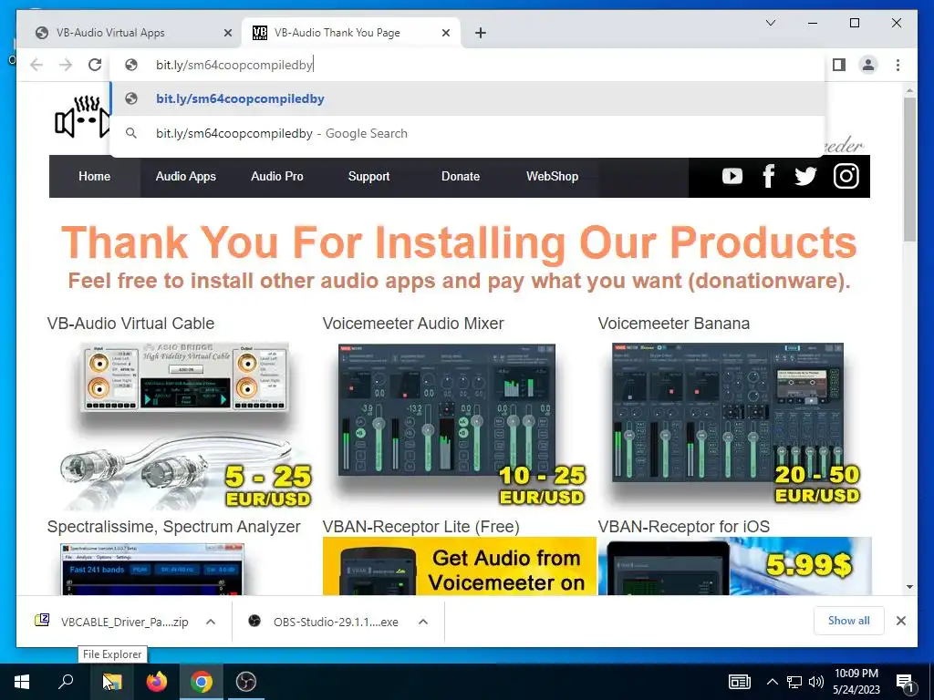Open a new tab with plus button
Image resolution: width=934 pixels, height=700 pixels.
(x=481, y=33)
